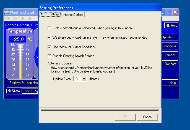Viewport: 190px width, 130px height.
Task: Toggle run in System Tray when minimized
Action: pyautogui.click(x=49, y=37)
